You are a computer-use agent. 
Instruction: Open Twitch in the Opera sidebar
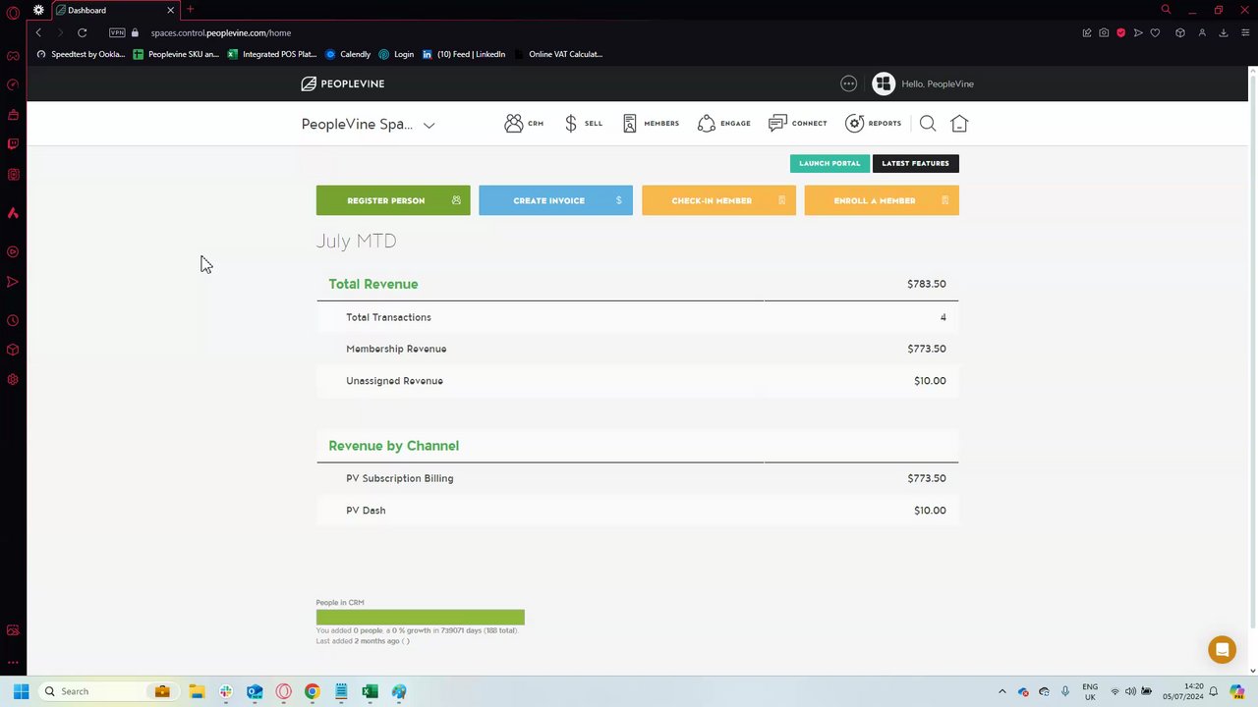[13, 144]
